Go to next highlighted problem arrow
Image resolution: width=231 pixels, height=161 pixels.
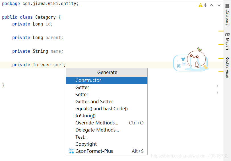pos(219,5)
